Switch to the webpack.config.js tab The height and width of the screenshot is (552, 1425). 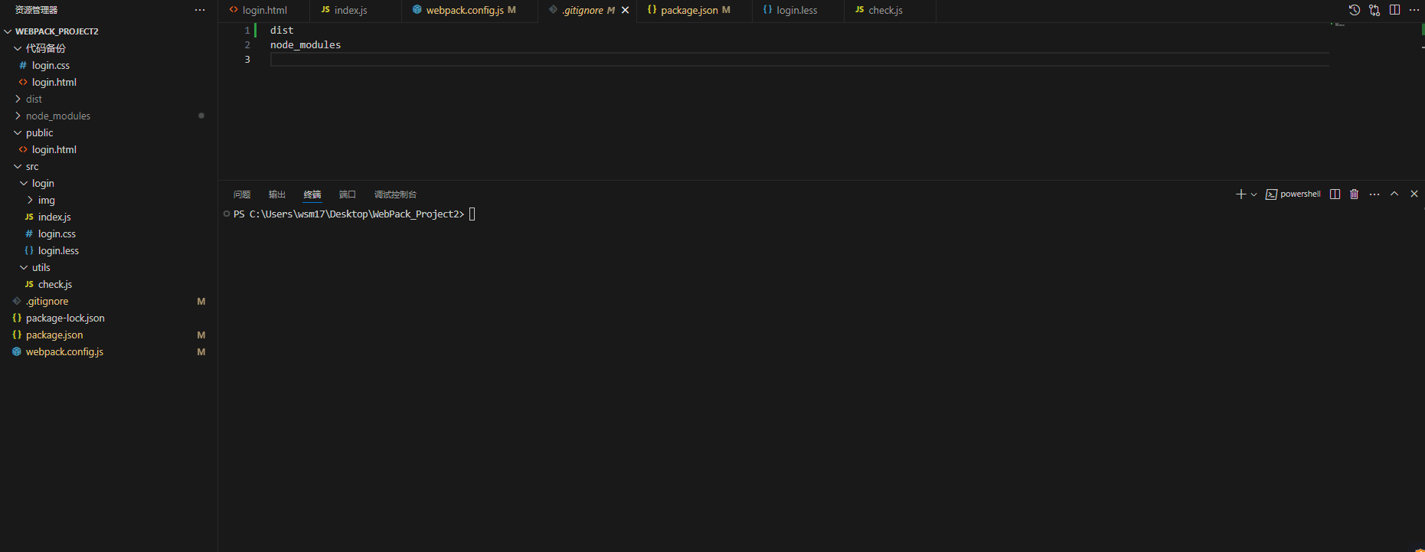tap(464, 10)
